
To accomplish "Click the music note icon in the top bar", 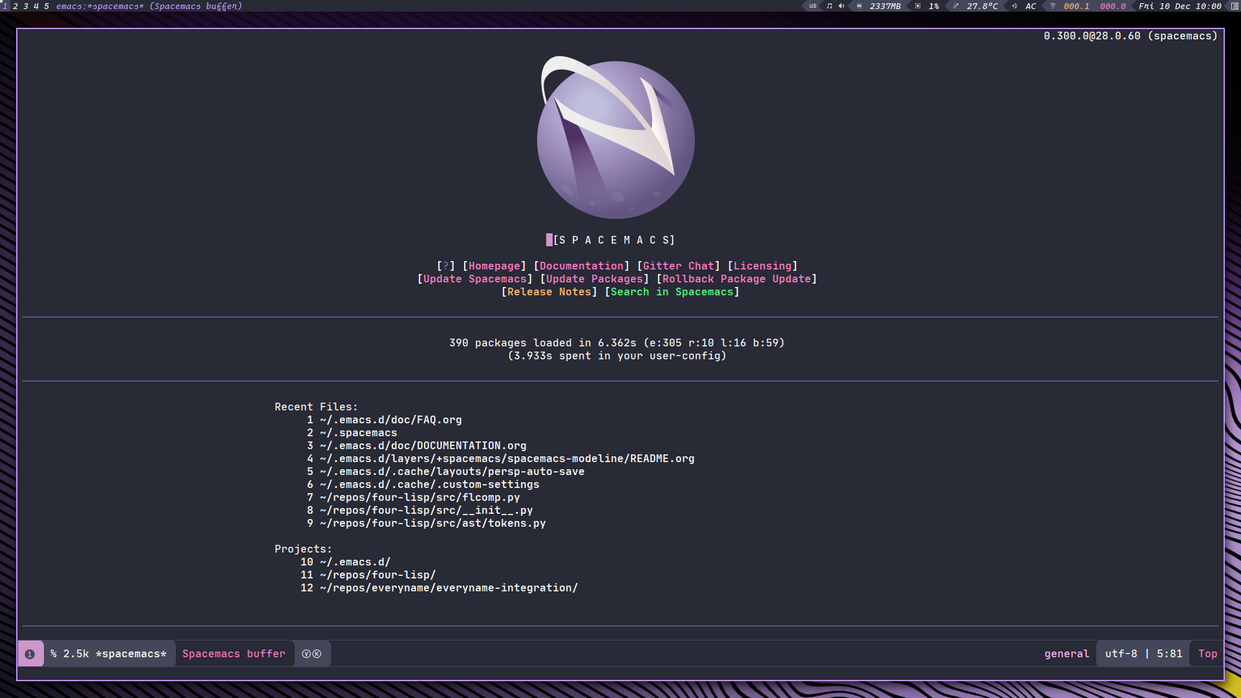I will (x=829, y=6).
